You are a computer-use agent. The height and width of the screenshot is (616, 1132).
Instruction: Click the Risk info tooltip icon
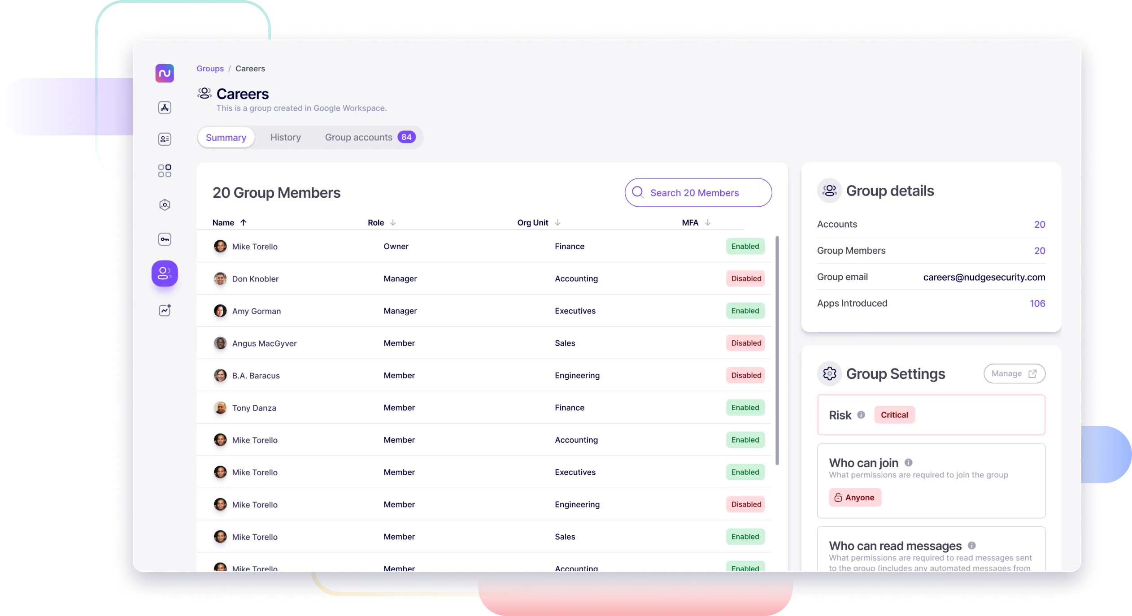click(x=862, y=415)
